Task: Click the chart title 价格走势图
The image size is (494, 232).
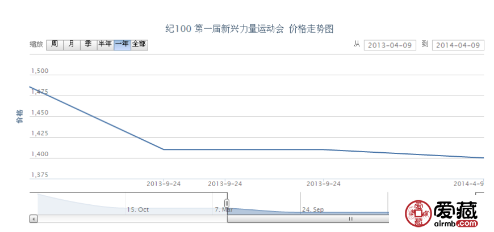Action: 311,29
